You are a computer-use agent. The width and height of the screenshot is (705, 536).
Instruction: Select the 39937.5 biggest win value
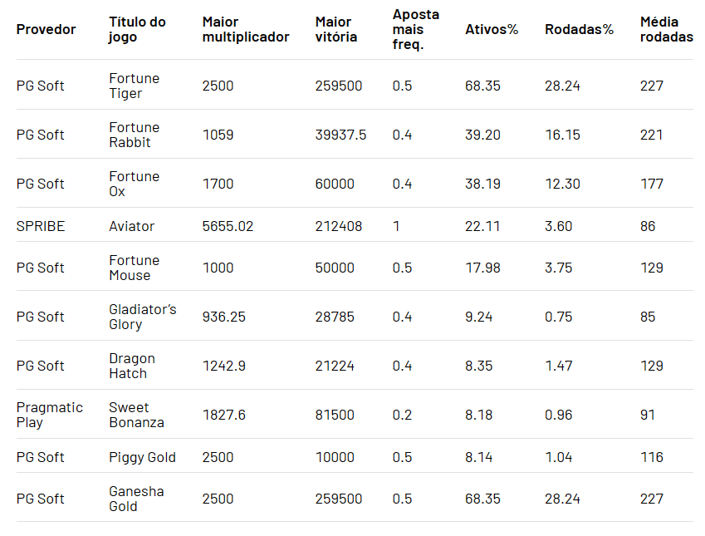[x=340, y=135]
